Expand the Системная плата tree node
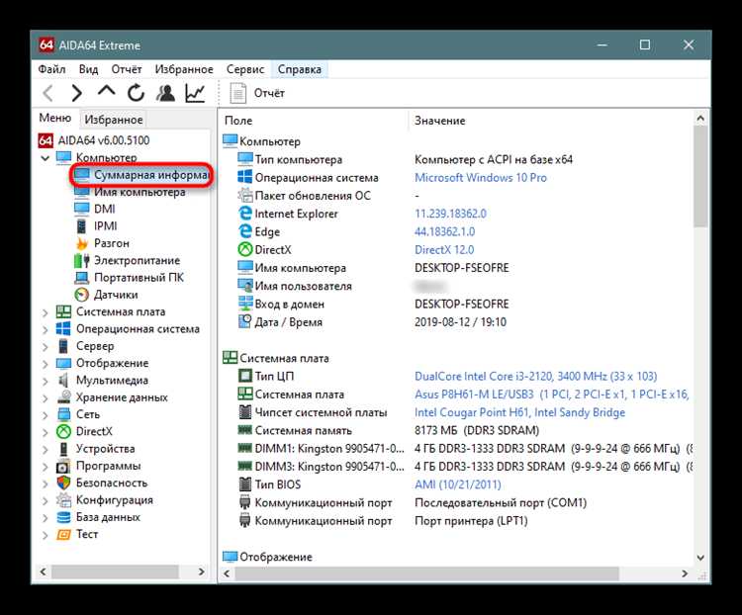Screen dimensions: 742x615 pyautogui.click(x=45, y=312)
